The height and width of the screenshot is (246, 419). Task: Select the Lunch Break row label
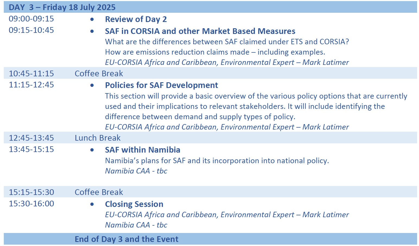98,138
